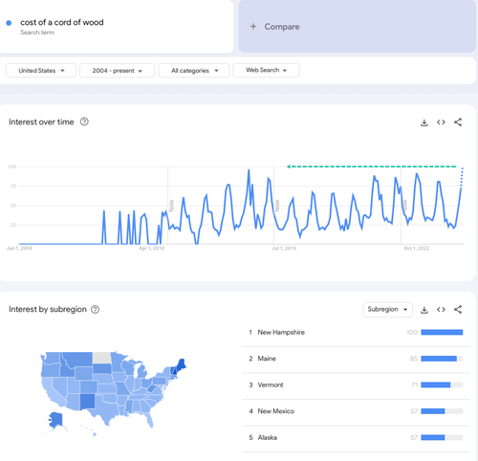Click the plus icon beside Compare
478x461 pixels.
click(253, 27)
